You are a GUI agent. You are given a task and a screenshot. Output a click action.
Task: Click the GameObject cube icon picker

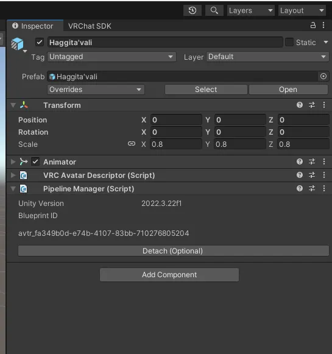pyautogui.click(x=18, y=44)
